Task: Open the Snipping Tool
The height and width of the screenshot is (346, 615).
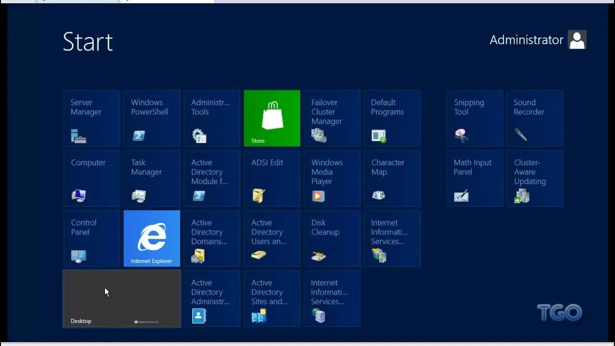Action: (x=474, y=118)
